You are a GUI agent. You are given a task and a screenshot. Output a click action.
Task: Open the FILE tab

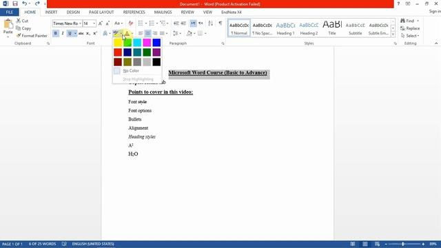9,12
